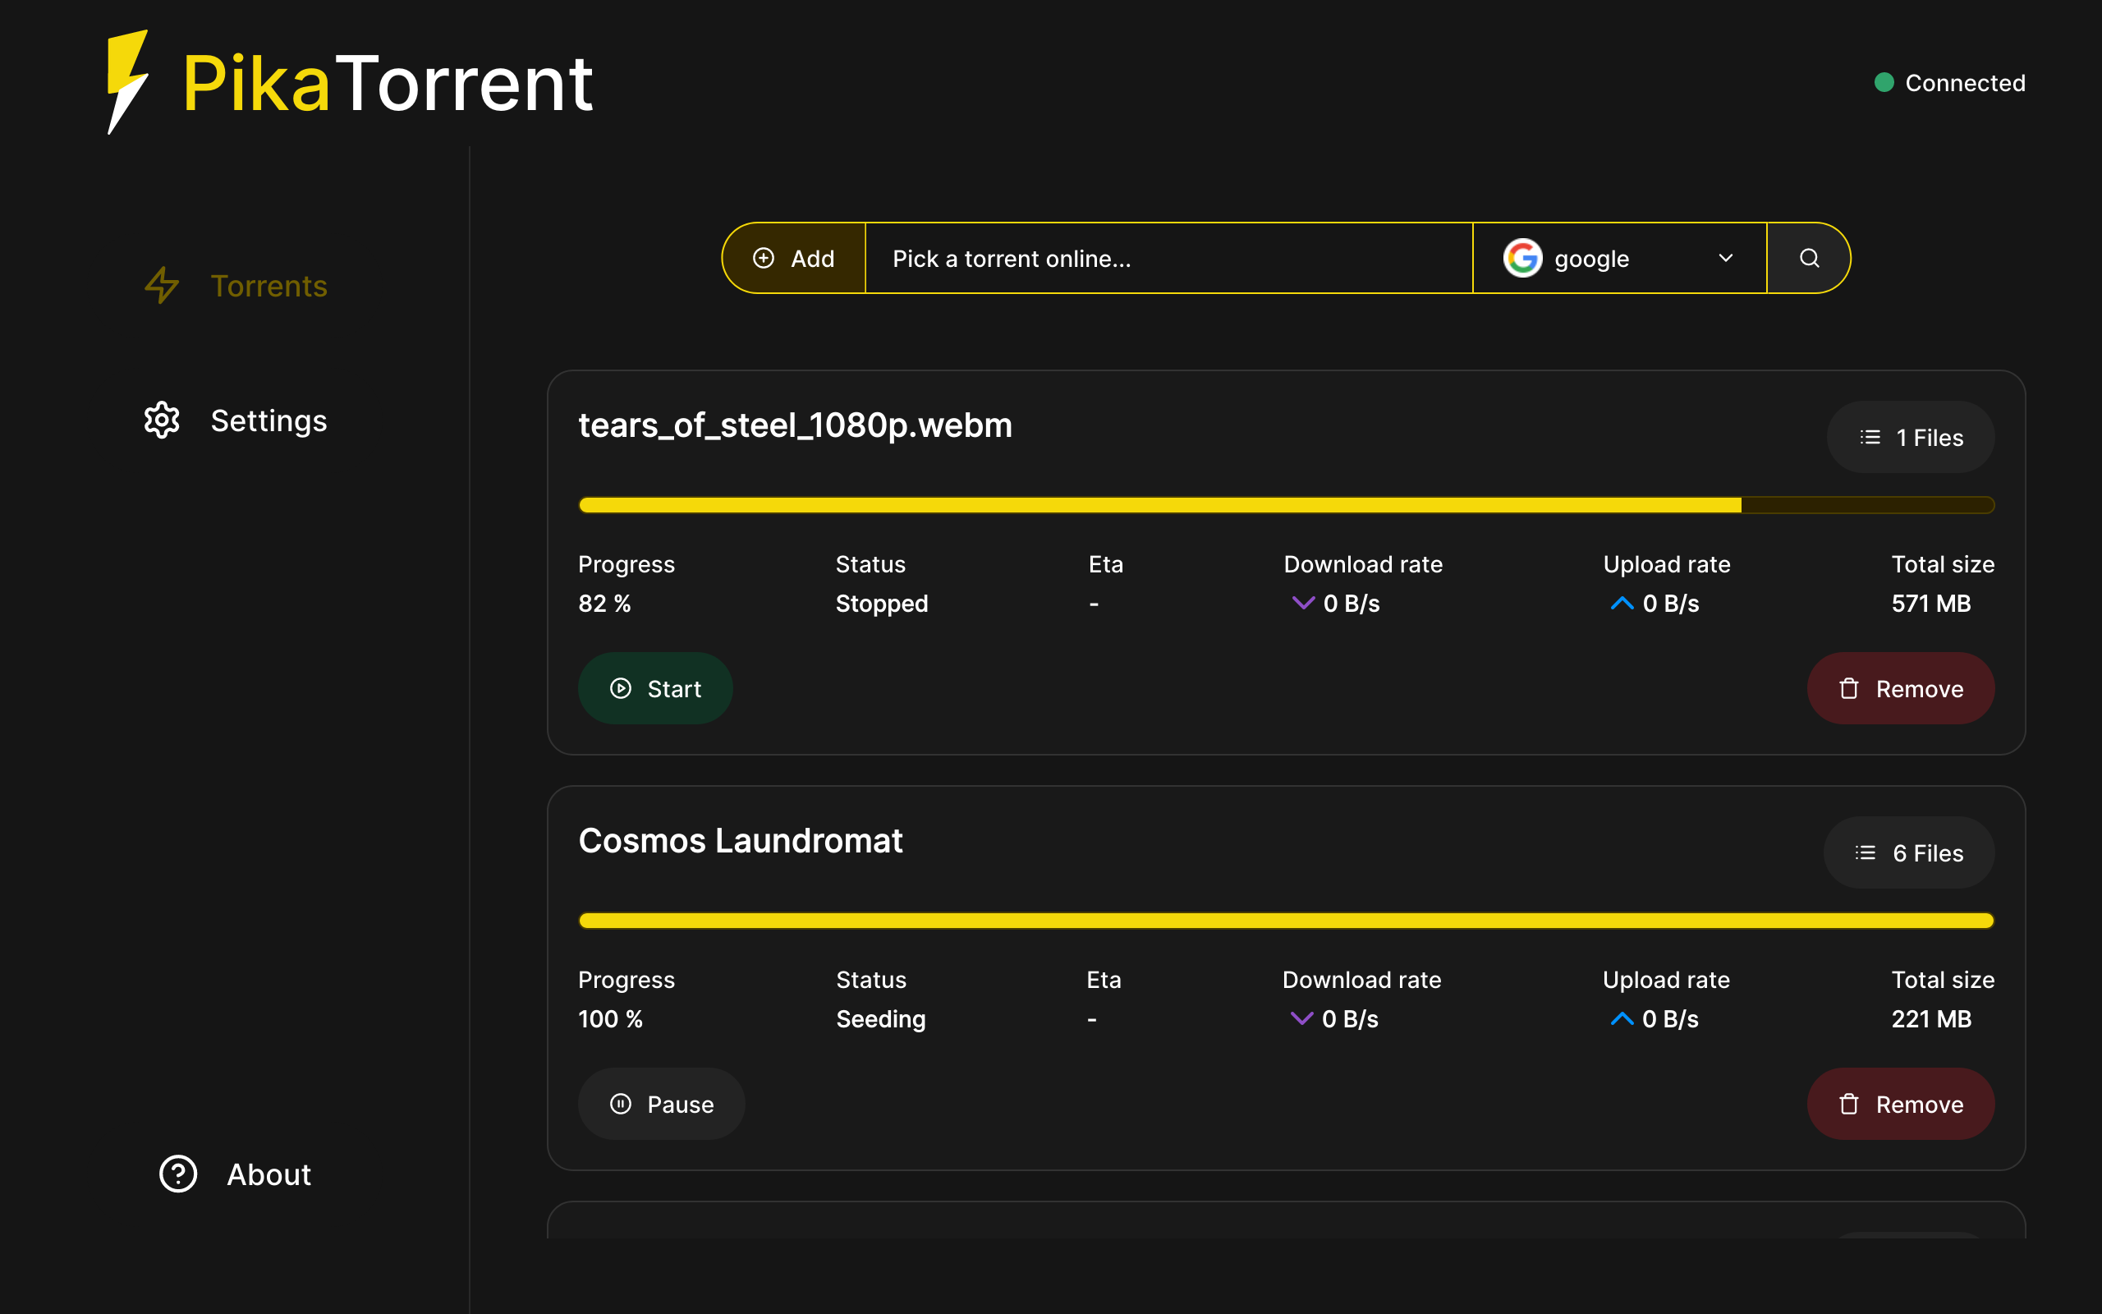
Task: Show the 1 Files list for tears_of_steel
Action: pos(1911,437)
